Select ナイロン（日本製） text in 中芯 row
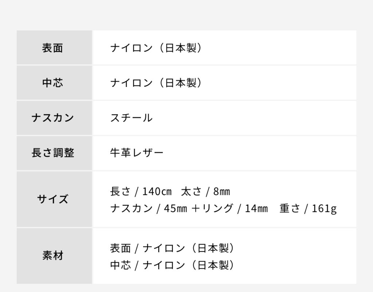The image size is (373, 292). tap(156, 83)
